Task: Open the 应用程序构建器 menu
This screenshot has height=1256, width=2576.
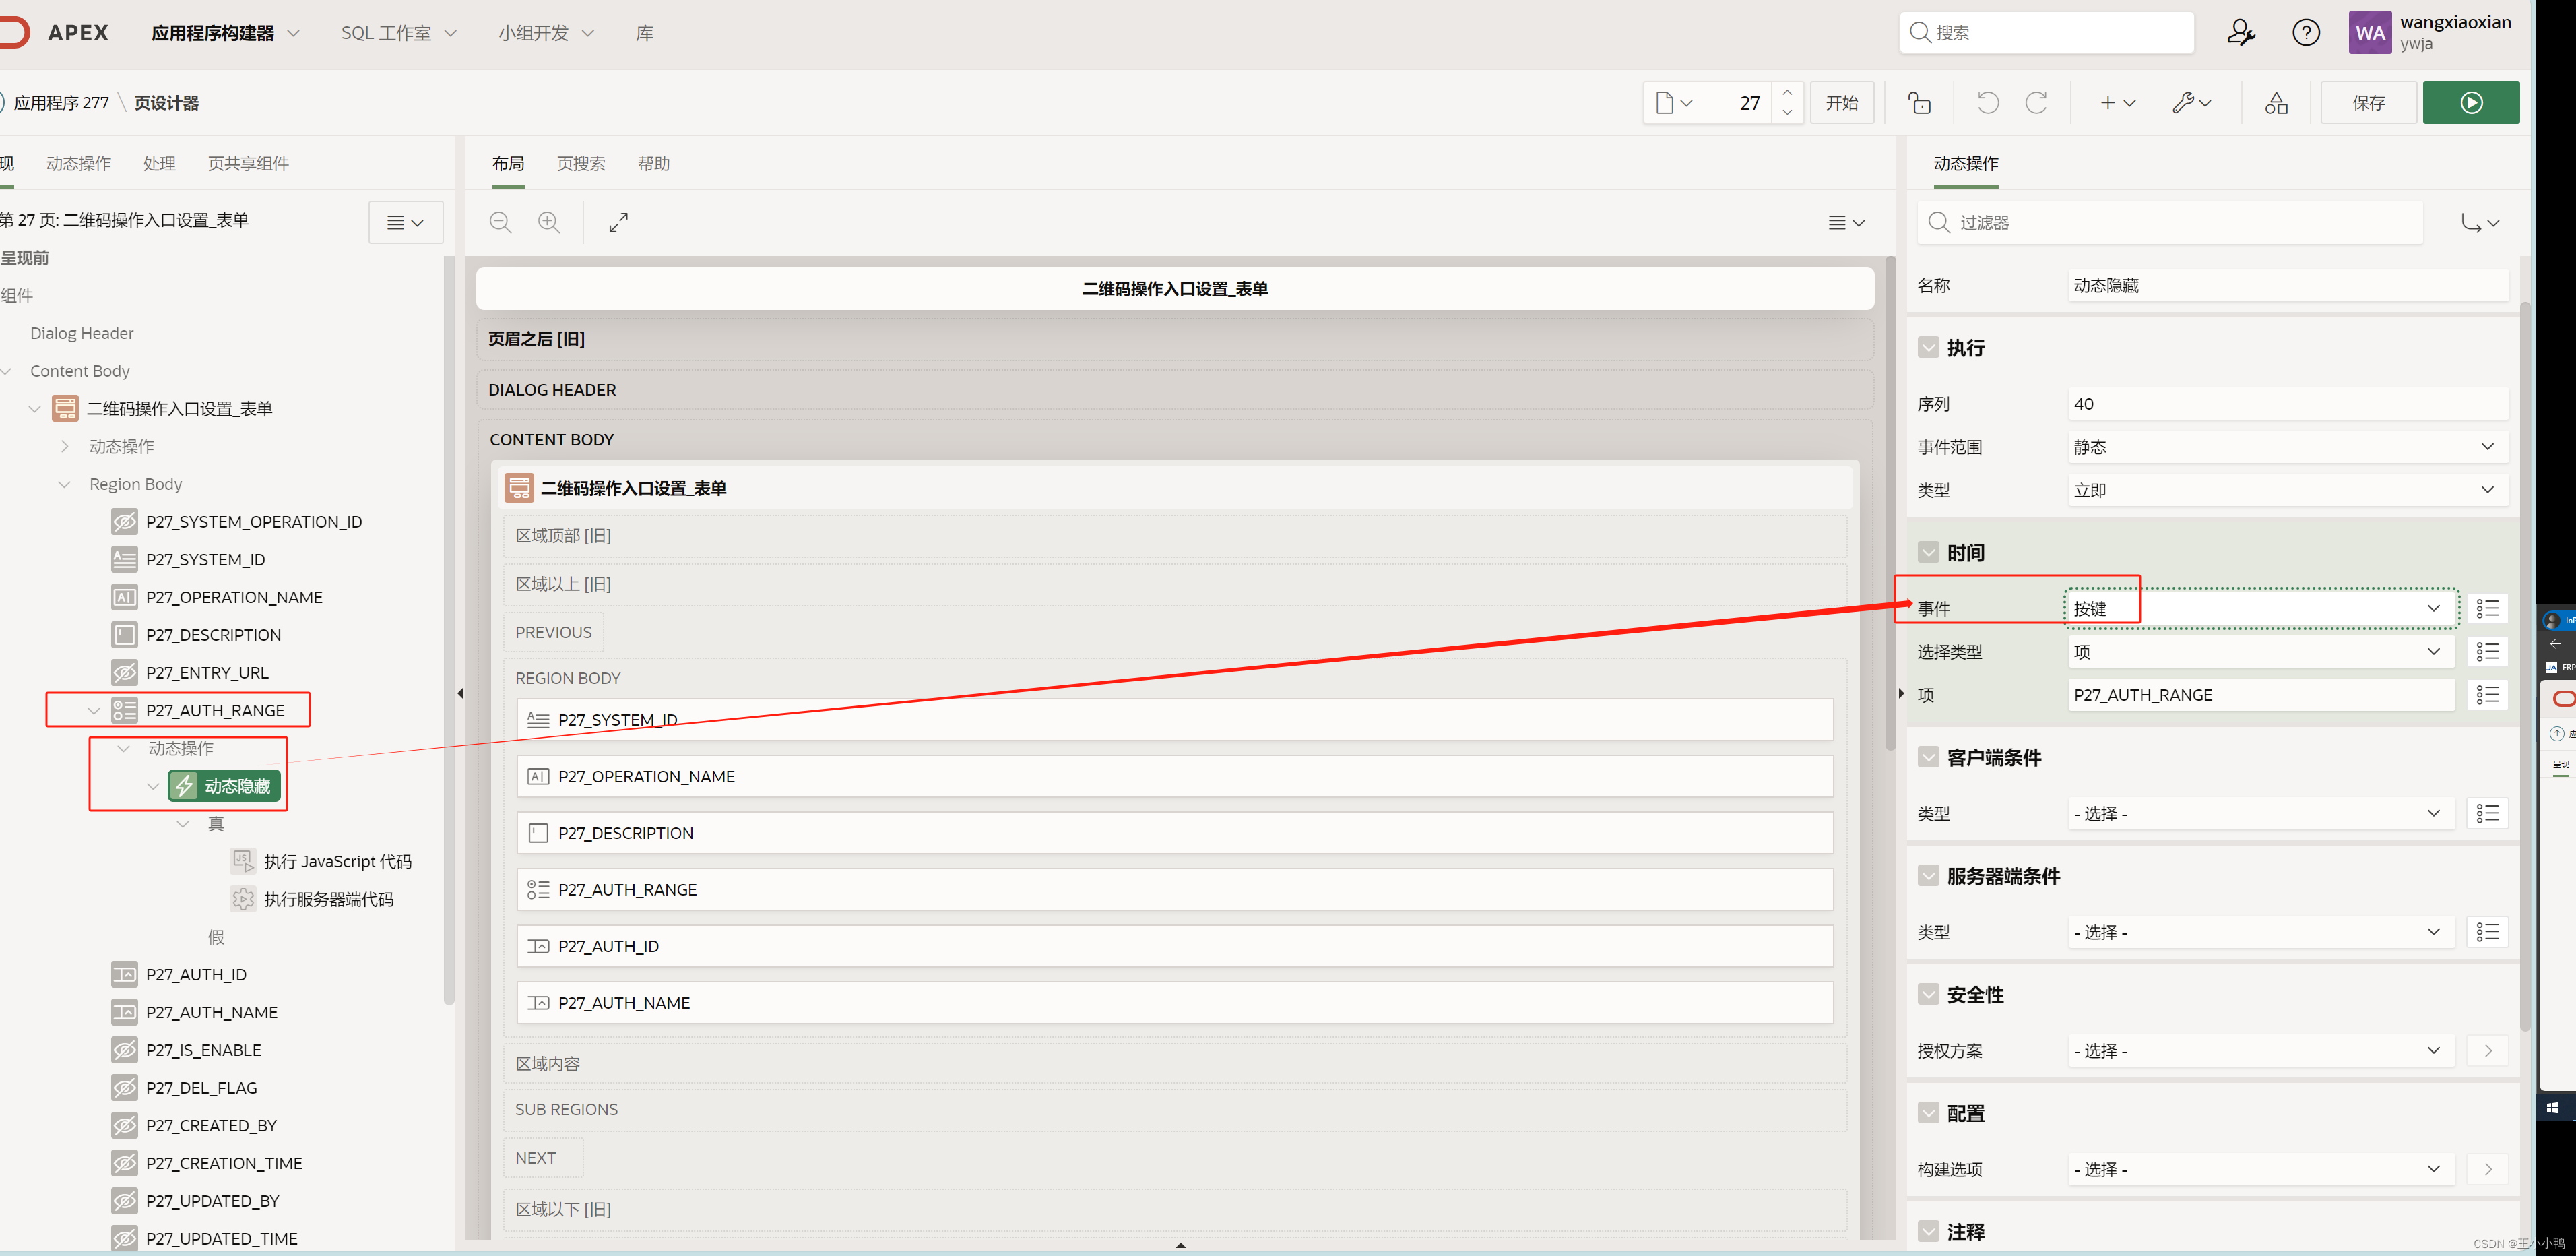Action: click(x=225, y=33)
